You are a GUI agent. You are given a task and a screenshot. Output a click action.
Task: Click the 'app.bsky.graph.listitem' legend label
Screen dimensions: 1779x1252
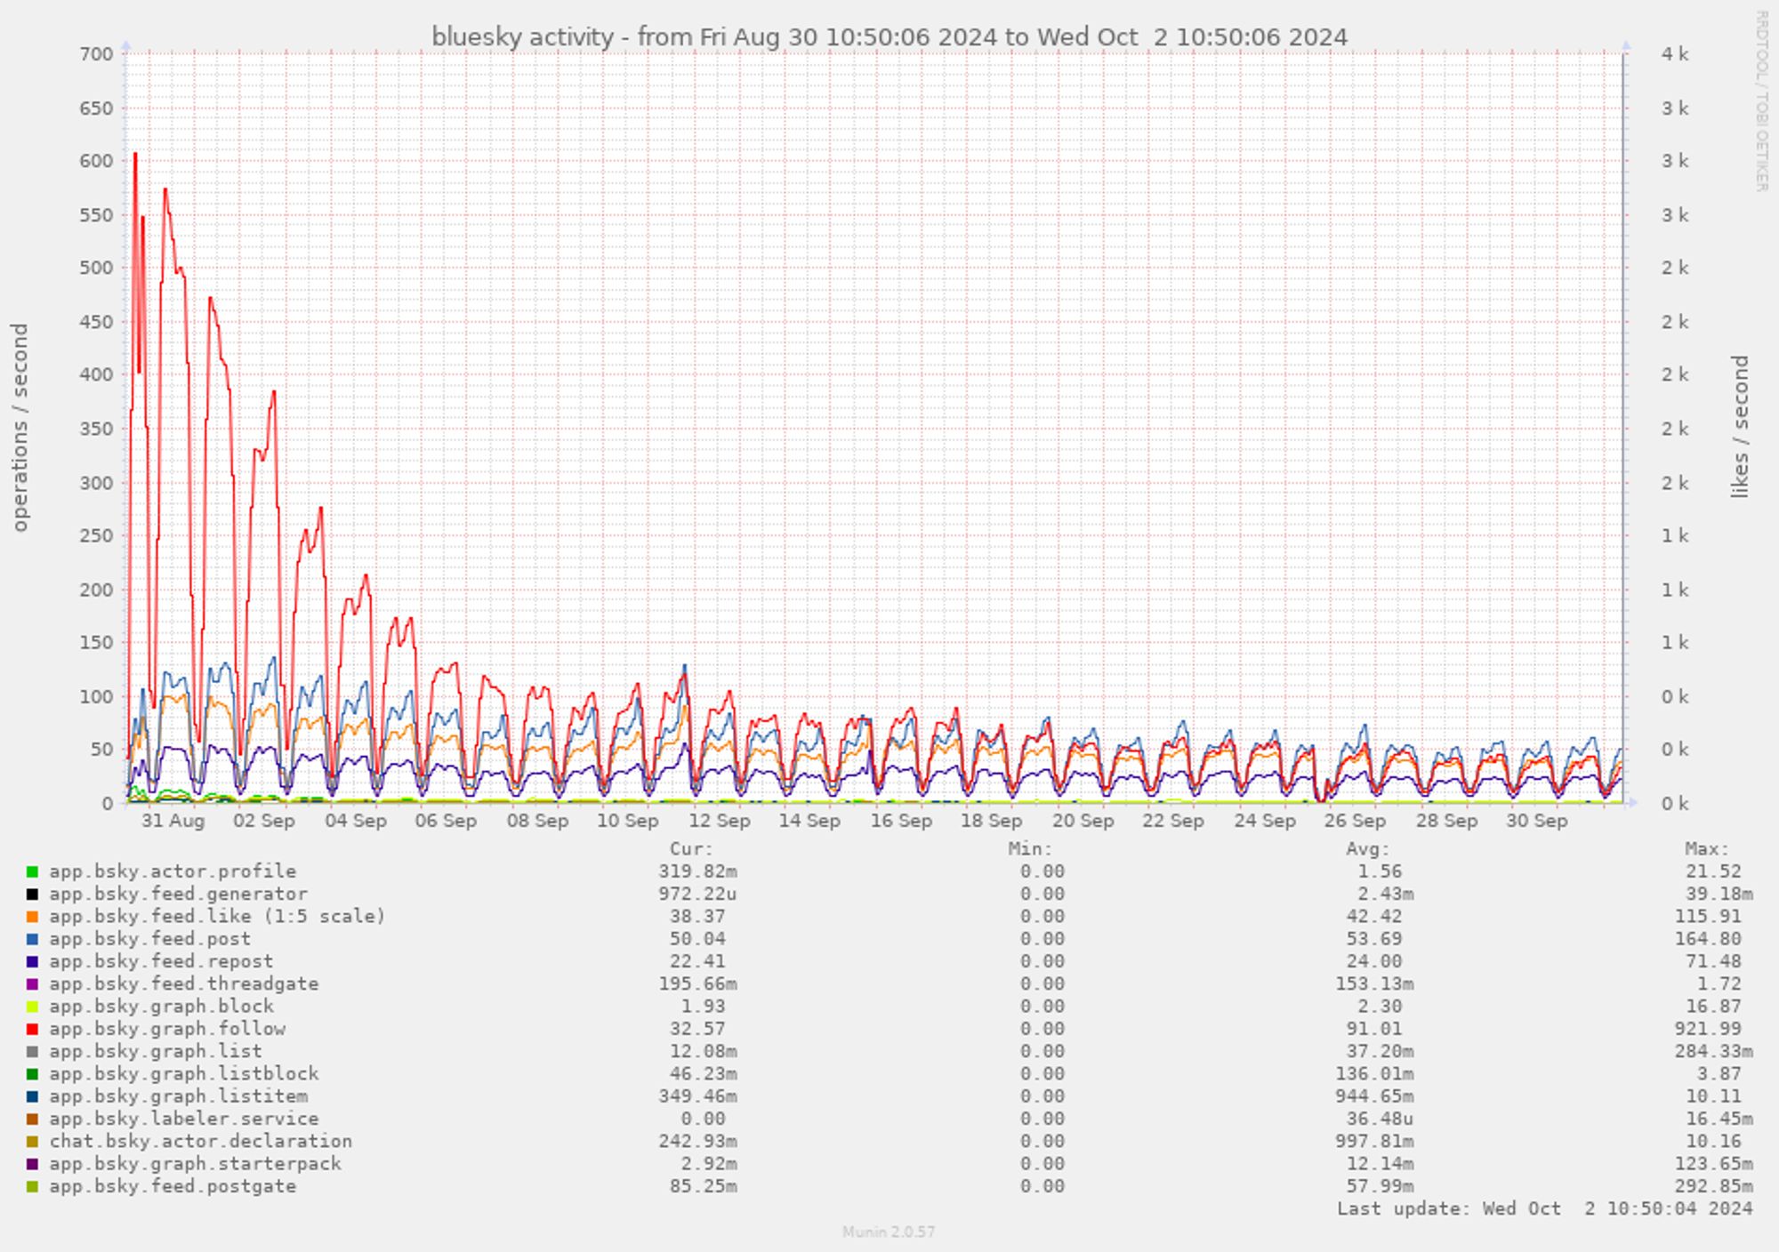(178, 1096)
